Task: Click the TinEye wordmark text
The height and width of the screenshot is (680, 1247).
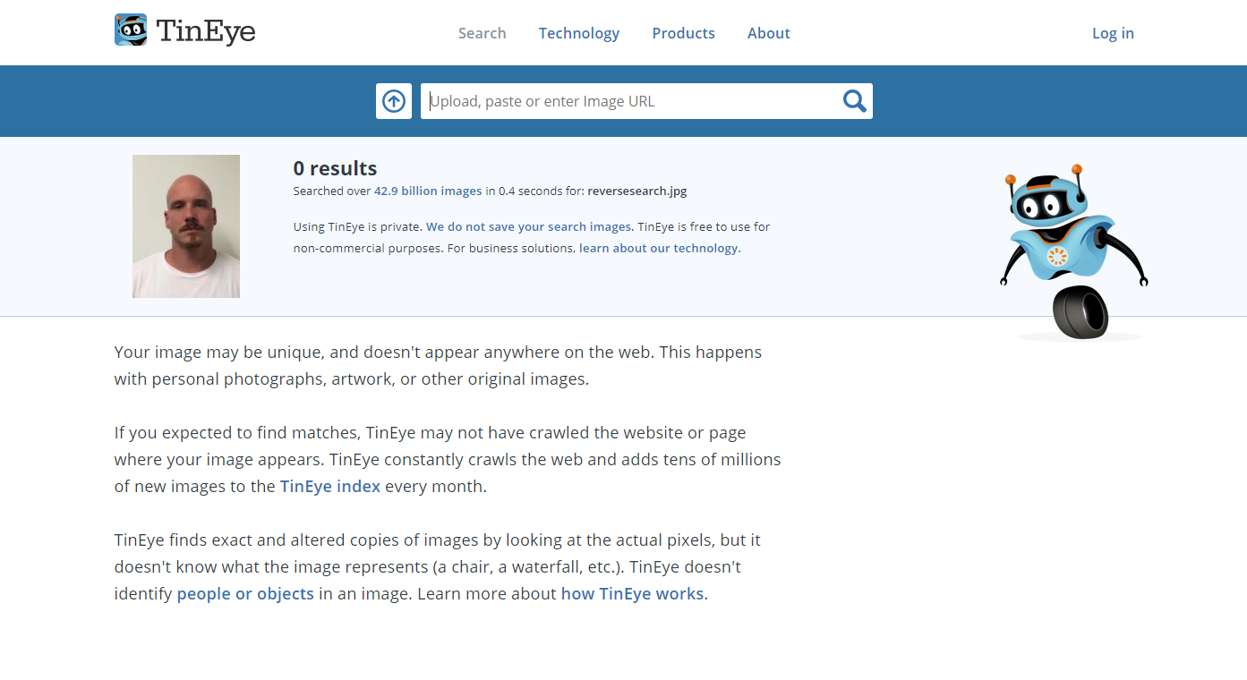Action: pos(206,31)
